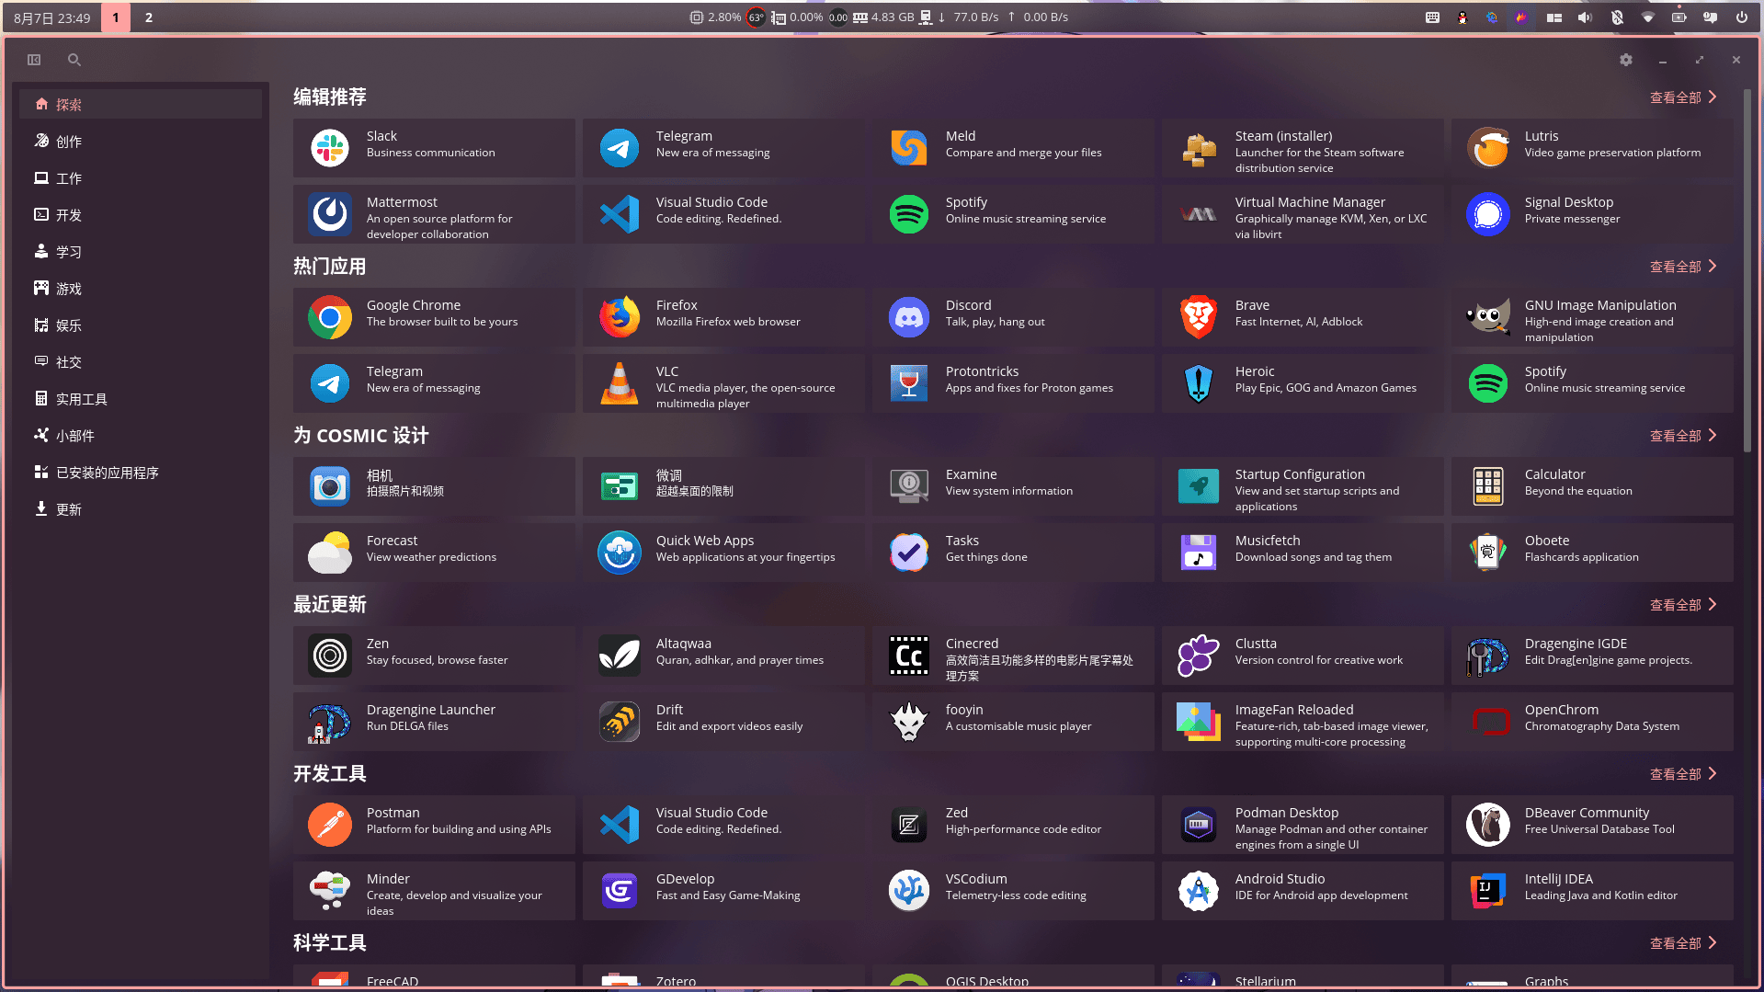Image resolution: width=1764 pixels, height=992 pixels.
Task: Click the Examine app icon
Action: tap(909, 486)
